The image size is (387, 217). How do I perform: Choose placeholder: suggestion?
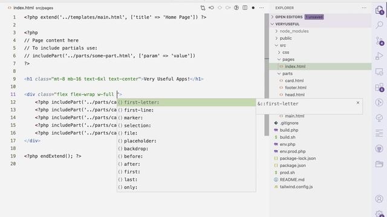[x=186, y=141]
